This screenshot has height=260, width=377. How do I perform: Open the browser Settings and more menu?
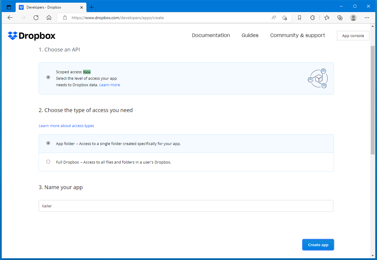tap(367, 18)
